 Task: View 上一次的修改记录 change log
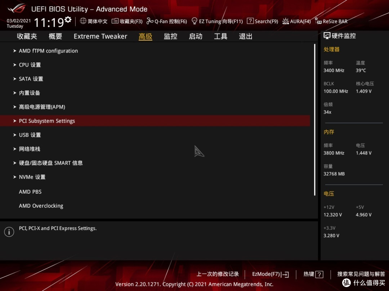[217, 274]
